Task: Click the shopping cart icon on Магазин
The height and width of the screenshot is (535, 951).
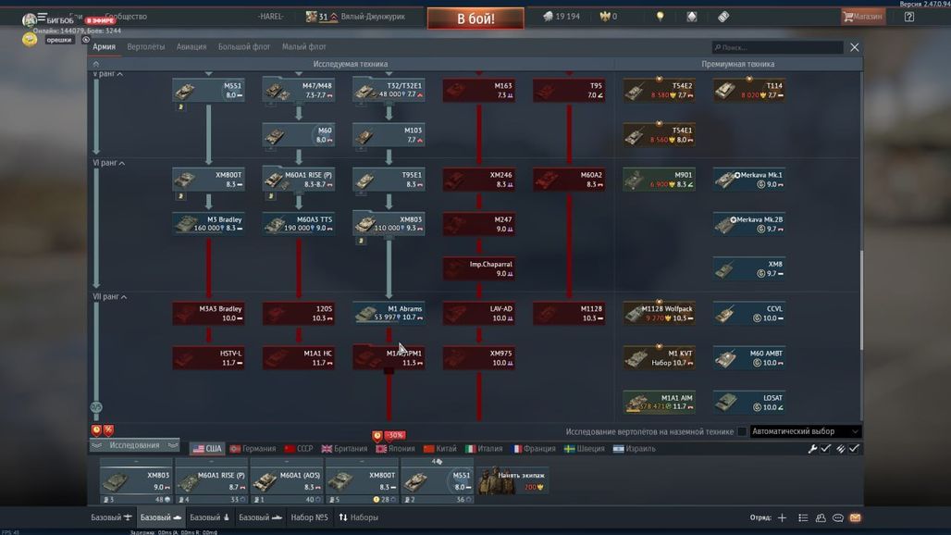Action: tap(848, 17)
